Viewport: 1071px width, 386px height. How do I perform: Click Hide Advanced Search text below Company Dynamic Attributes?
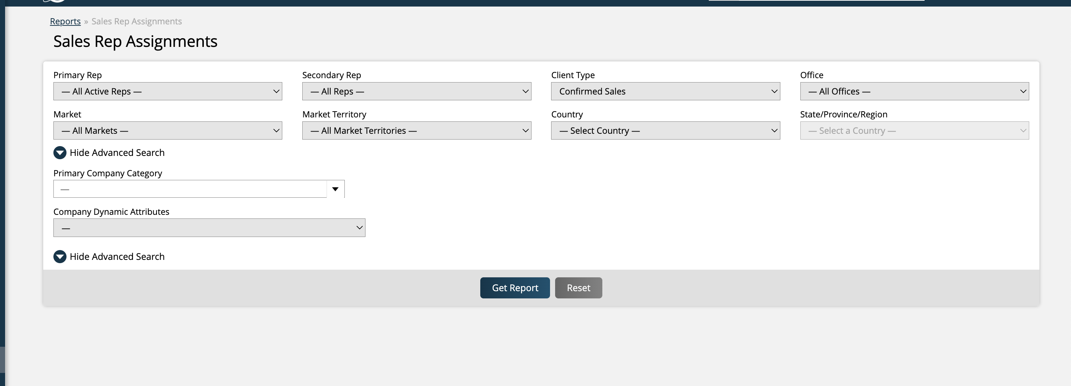click(117, 257)
